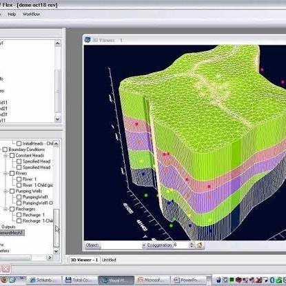
Task: Toggle the Recharge 1-Child checkbox
Action: (19, 221)
